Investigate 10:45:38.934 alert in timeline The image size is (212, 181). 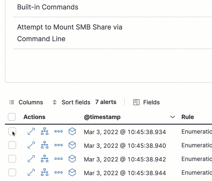pos(72,132)
